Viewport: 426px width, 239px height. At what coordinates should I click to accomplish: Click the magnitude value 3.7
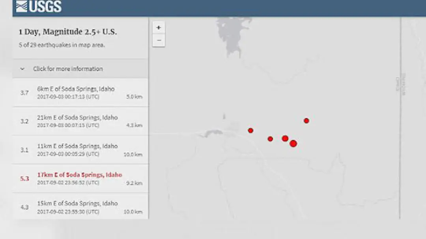click(x=24, y=93)
